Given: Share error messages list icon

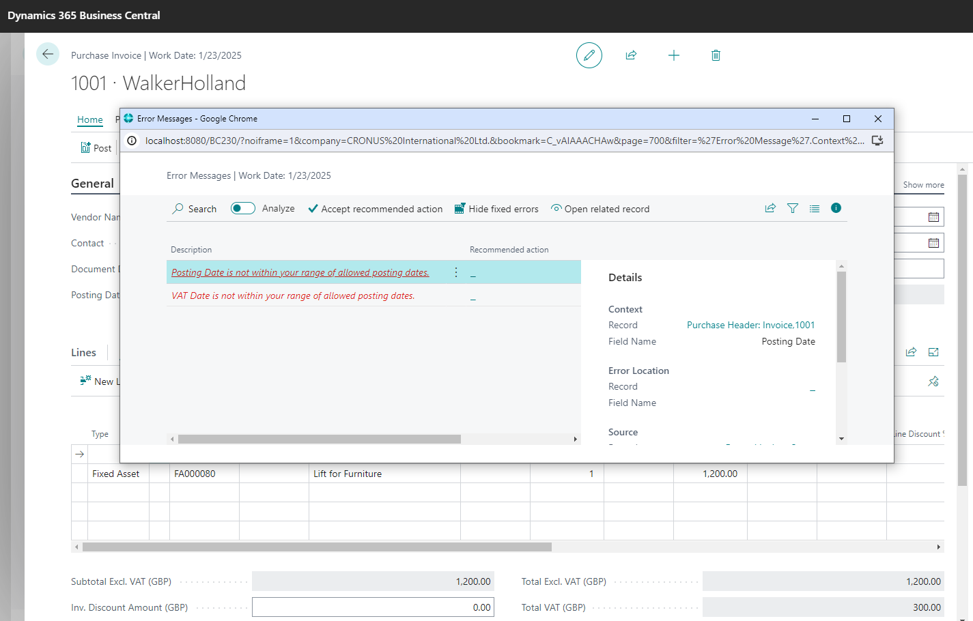Looking at the screenshot, I should pos(770,208).
